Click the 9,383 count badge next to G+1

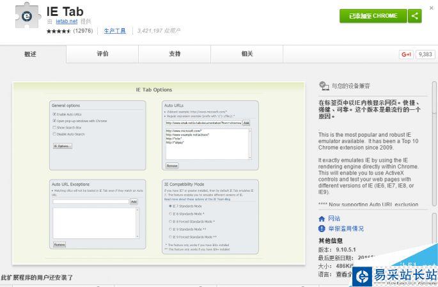coord(425,54)
